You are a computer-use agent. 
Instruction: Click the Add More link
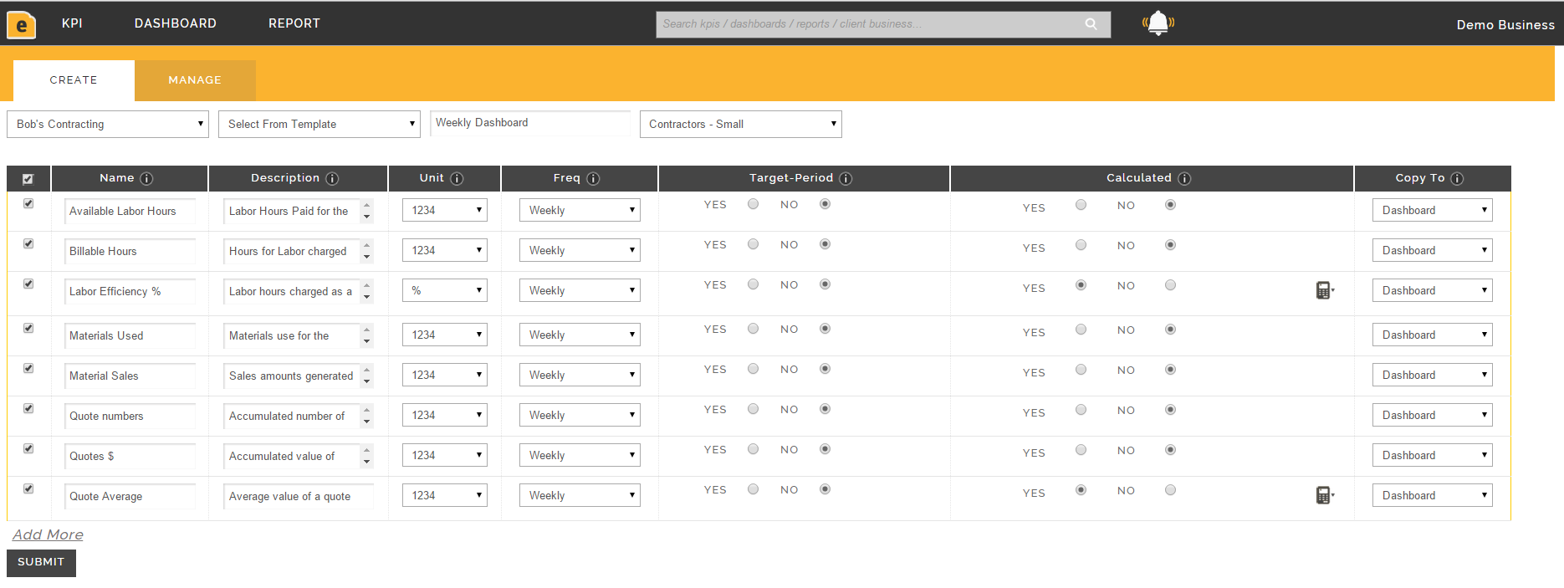point(48,534)
